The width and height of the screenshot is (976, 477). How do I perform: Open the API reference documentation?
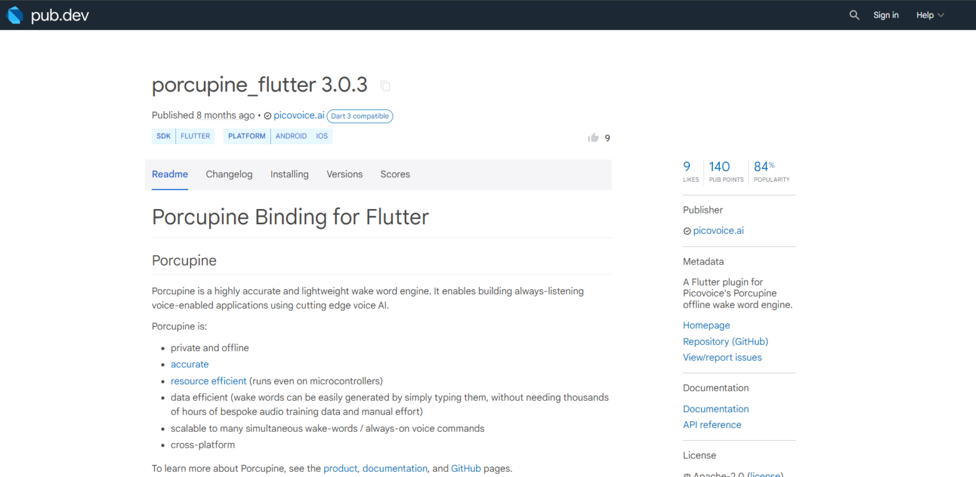pyautogui.click(x=712, y=424)
